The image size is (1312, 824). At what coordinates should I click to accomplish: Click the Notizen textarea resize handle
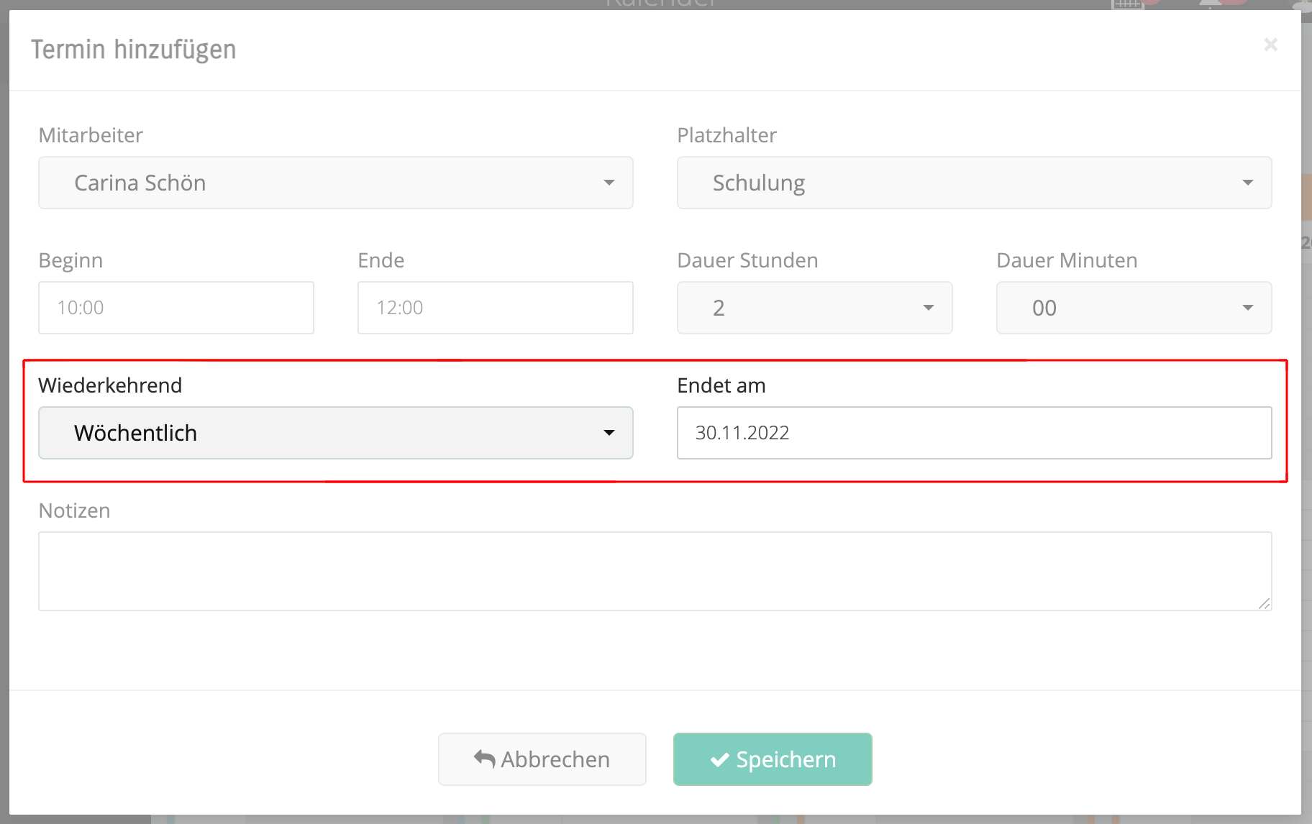[x=1264, y=603]
